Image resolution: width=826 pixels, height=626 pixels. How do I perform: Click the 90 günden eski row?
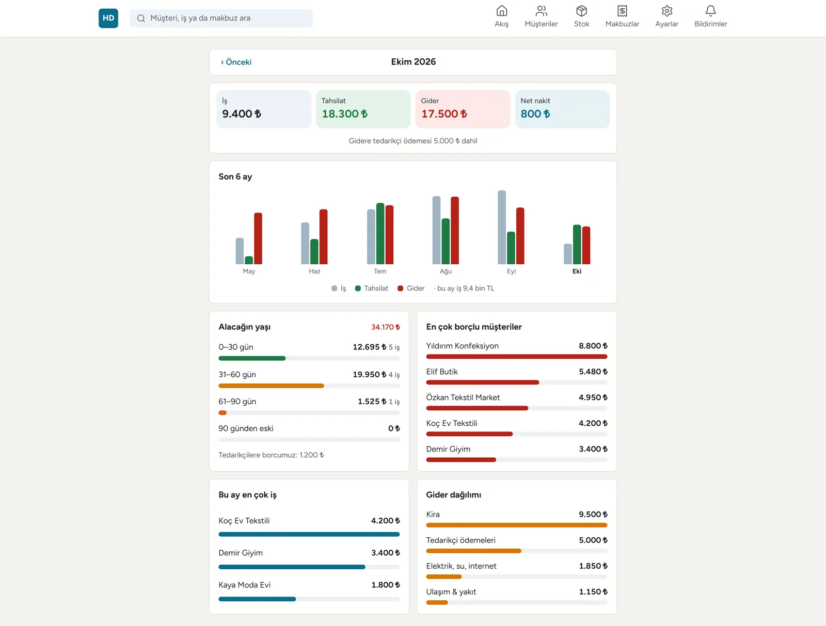[x=309, y=434]
